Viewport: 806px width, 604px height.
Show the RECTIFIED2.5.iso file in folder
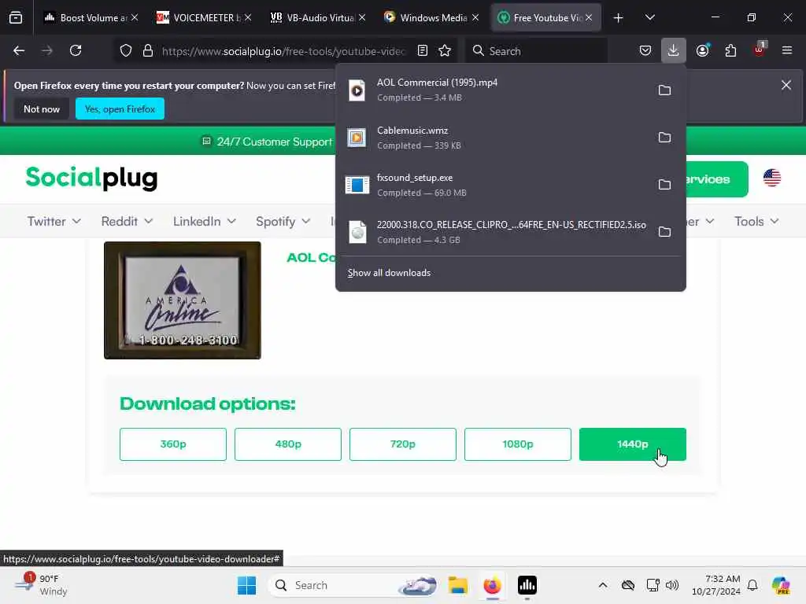[x=664, y=232]
